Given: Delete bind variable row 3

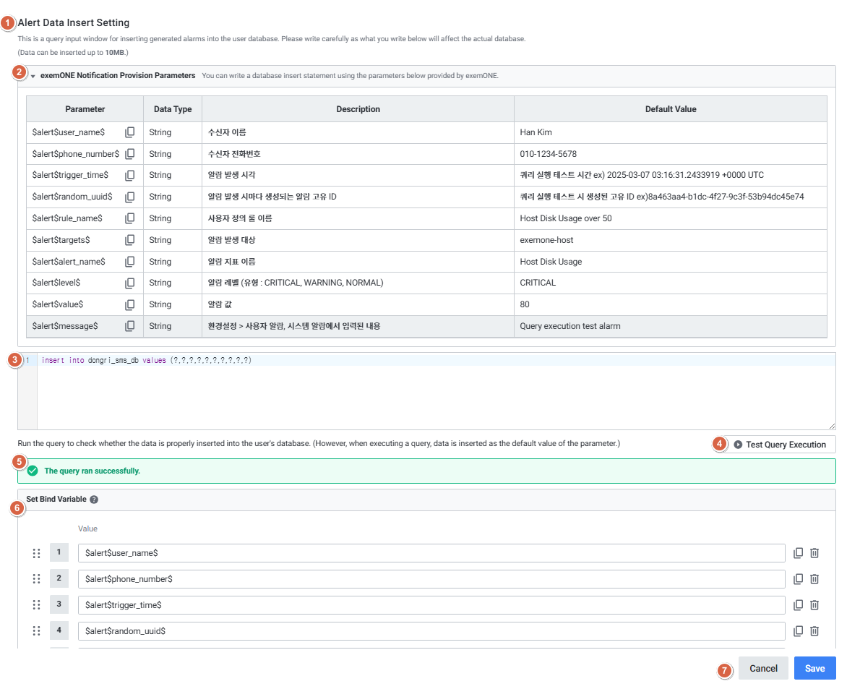Looking at the screenshot, I should tap(814, 605).
